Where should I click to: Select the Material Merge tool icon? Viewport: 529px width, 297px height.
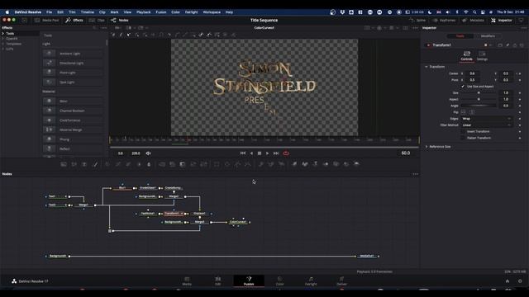click(x=50, y=130)
